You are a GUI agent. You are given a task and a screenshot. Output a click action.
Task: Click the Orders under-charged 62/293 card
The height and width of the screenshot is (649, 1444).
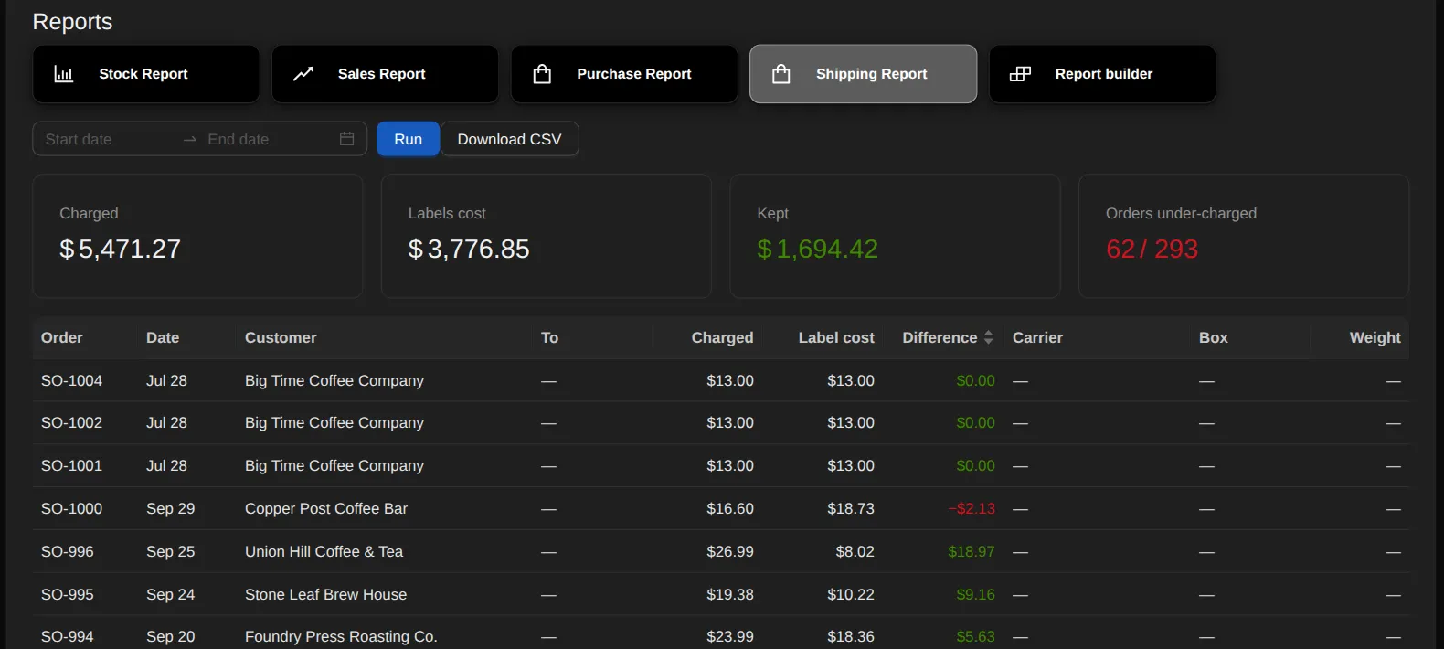(1244, 236)
